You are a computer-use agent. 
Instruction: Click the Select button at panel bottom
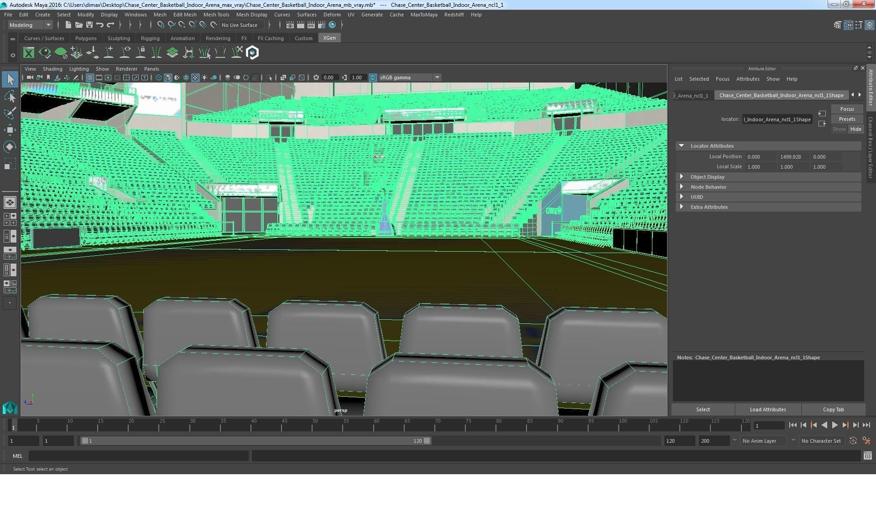(703, 409)
